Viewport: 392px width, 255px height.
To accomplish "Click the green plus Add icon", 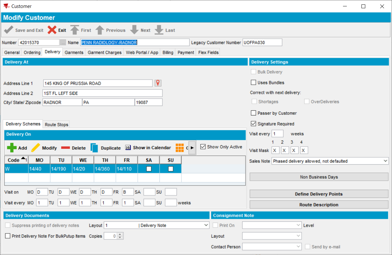I will point(12,148).
